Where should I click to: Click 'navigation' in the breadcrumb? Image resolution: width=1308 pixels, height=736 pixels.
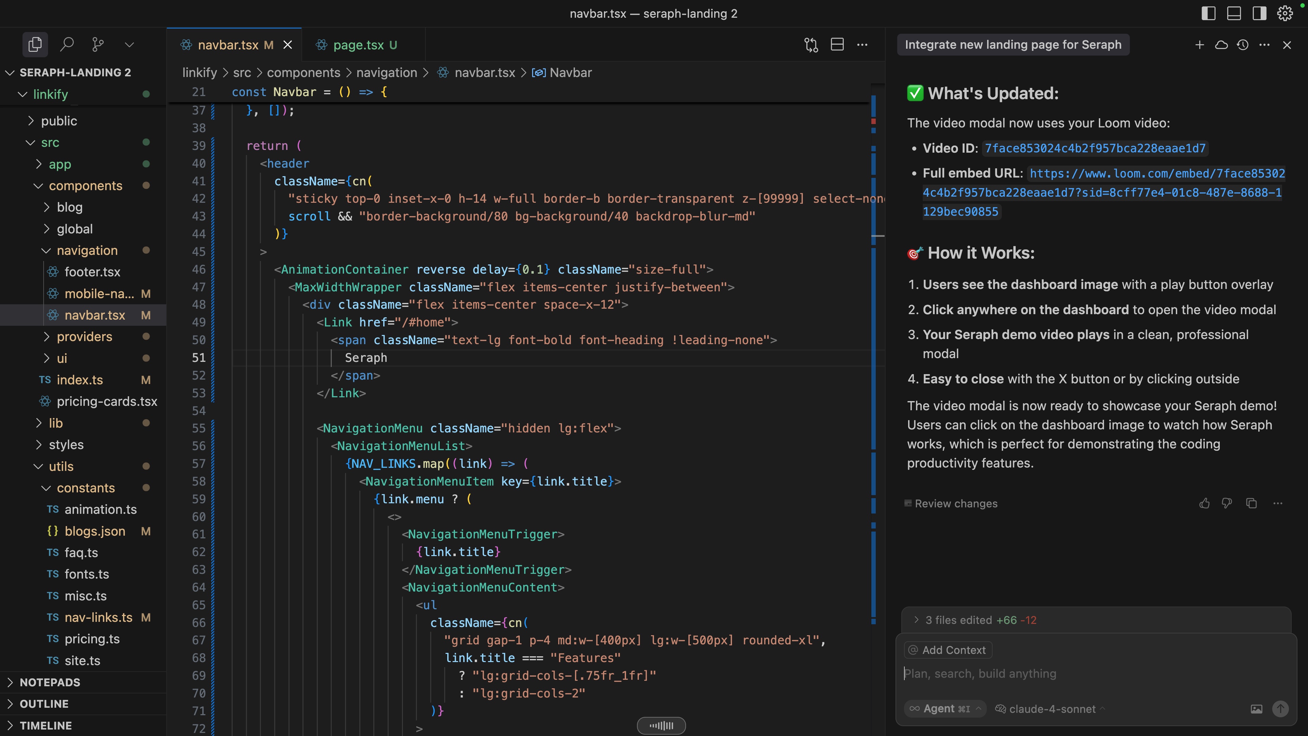pyautogui.click(x=386, y=73)
